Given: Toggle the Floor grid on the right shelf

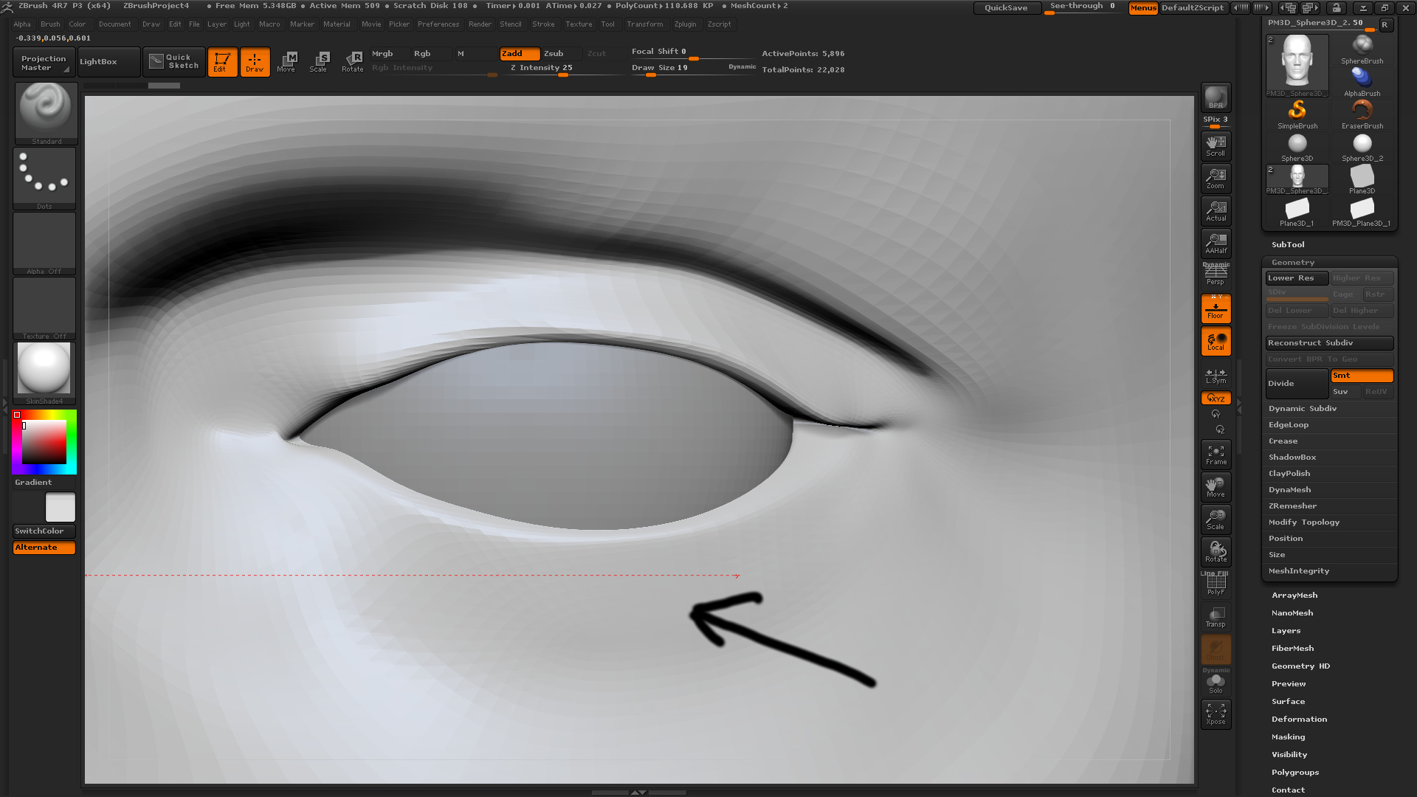Looking at the screenshot, I should 1216,308.
